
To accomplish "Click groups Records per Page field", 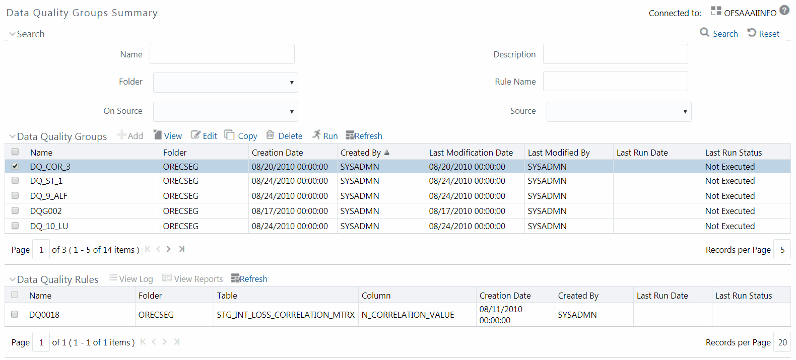I will click(x=782, y=250).
